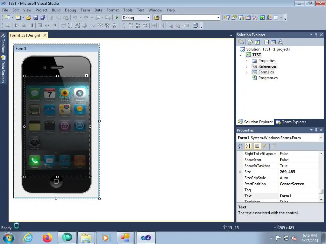Viewport: 326px width, 244px height.
Task: Open the active documents dropdown arrow
Action: [x=231, y=36]
